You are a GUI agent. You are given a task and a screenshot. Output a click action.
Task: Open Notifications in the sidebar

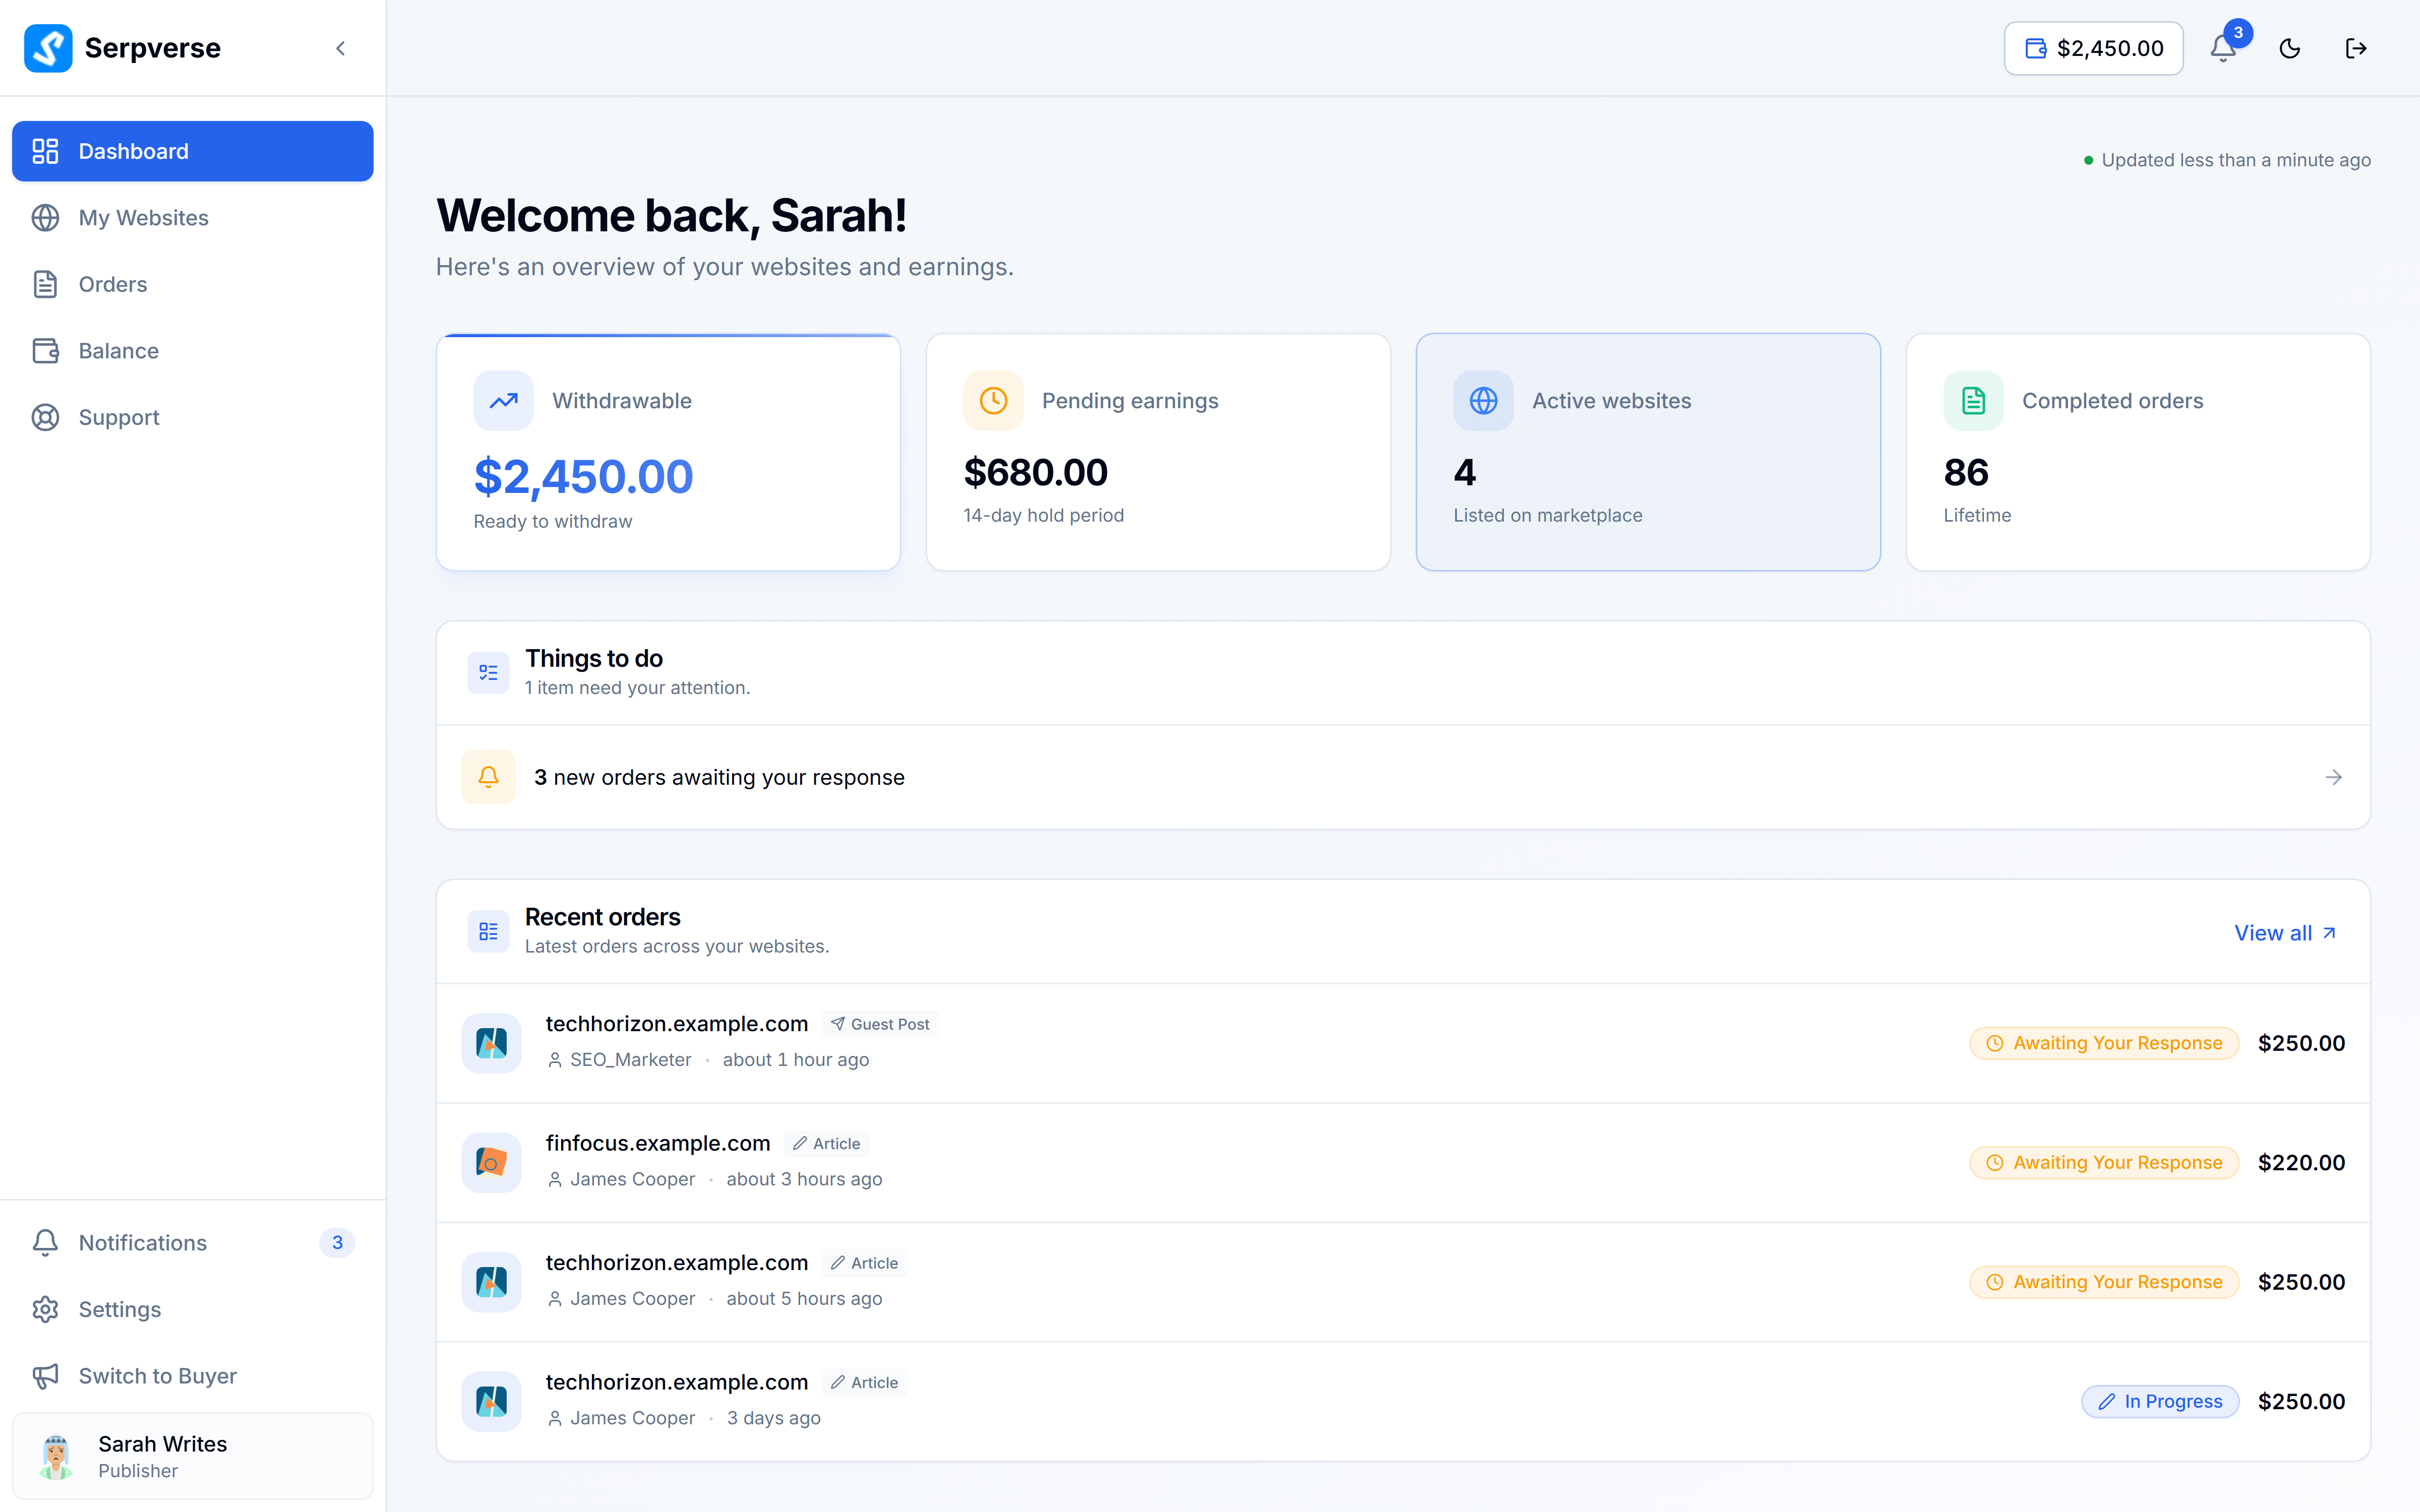click(x=193, y=1242)
